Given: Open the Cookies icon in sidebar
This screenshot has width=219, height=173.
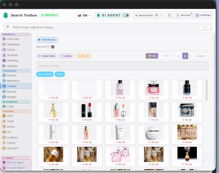Looking at the screenshot, I should pos(4,137).
